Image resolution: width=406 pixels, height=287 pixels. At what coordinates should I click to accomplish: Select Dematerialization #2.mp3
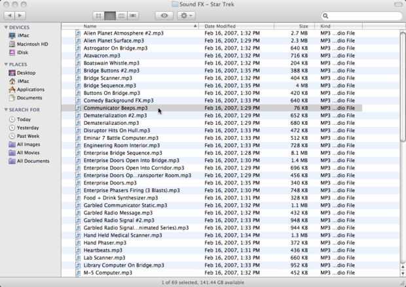point(115,116)
